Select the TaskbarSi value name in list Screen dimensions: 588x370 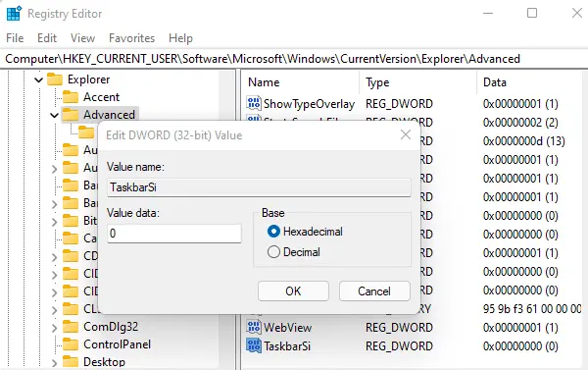(287, 346)
